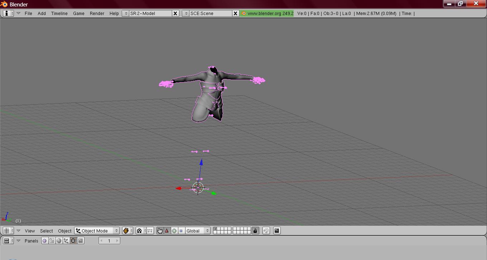Viewport: 487px width, 260px height.
Task: Click the www.blender.org 249.2 link
Action: pyautogui.click(x=267, y=13)
